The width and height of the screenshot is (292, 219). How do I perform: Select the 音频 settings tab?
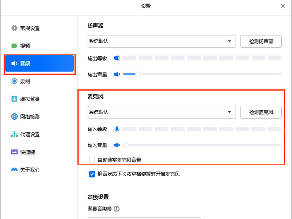(39, 64)
